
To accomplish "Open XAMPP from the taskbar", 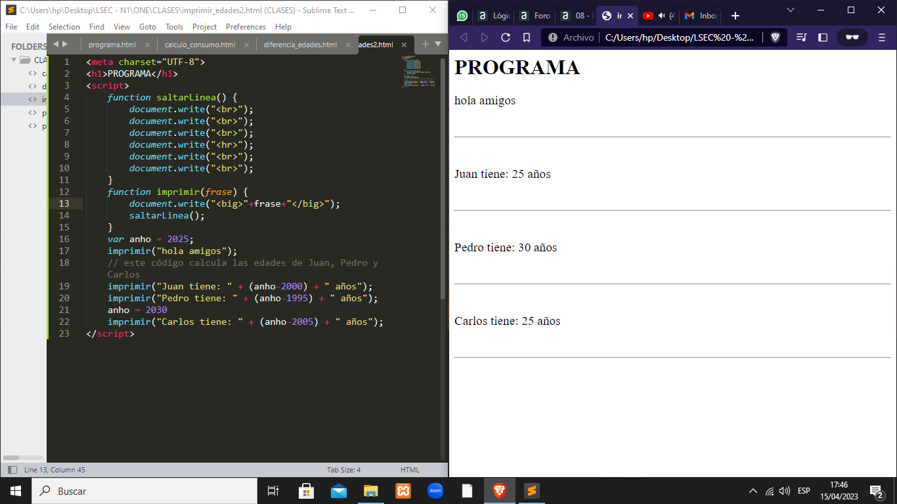I will point(403,491).
